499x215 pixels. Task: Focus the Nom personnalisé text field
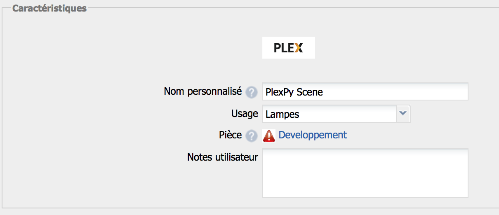[365, 91]
